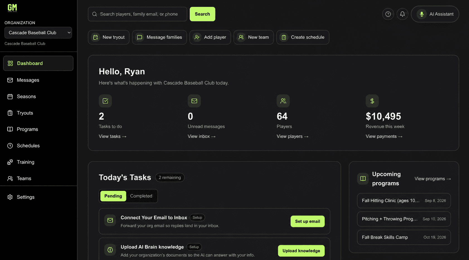Click the Schedules clock icon in sidebar
Screen dimensions: 469x260
pos(10,146)
